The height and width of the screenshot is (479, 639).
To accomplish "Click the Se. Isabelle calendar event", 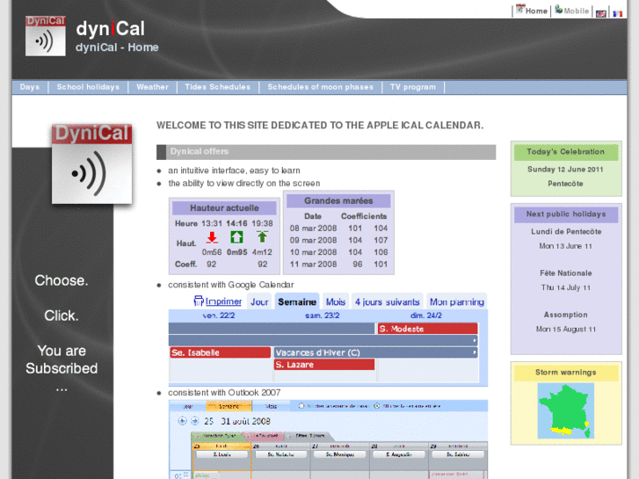I will coord(220,352).
